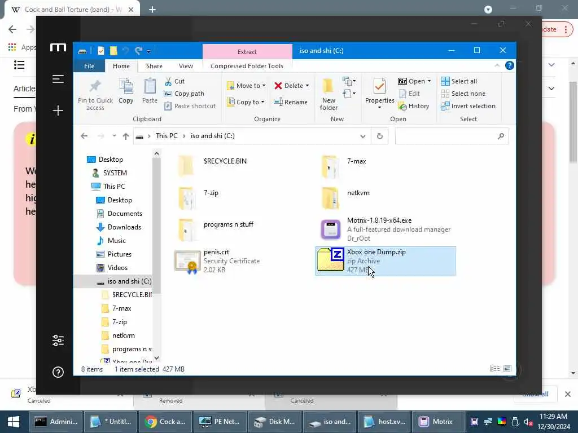The image size is (578, 433).
Task: Open the Delete dropdown arrow
Action: (308, 86)
